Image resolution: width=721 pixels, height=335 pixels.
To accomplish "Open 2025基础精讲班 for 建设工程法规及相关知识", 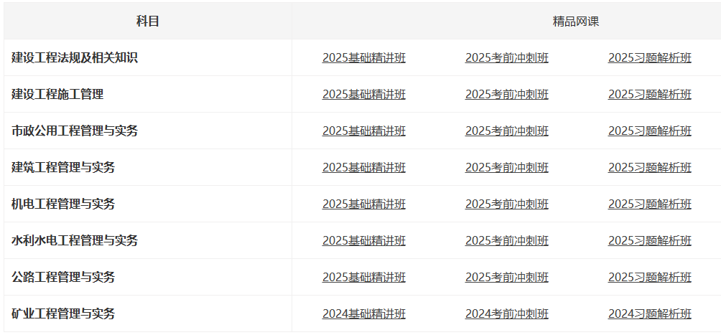I will coord(363,58).
